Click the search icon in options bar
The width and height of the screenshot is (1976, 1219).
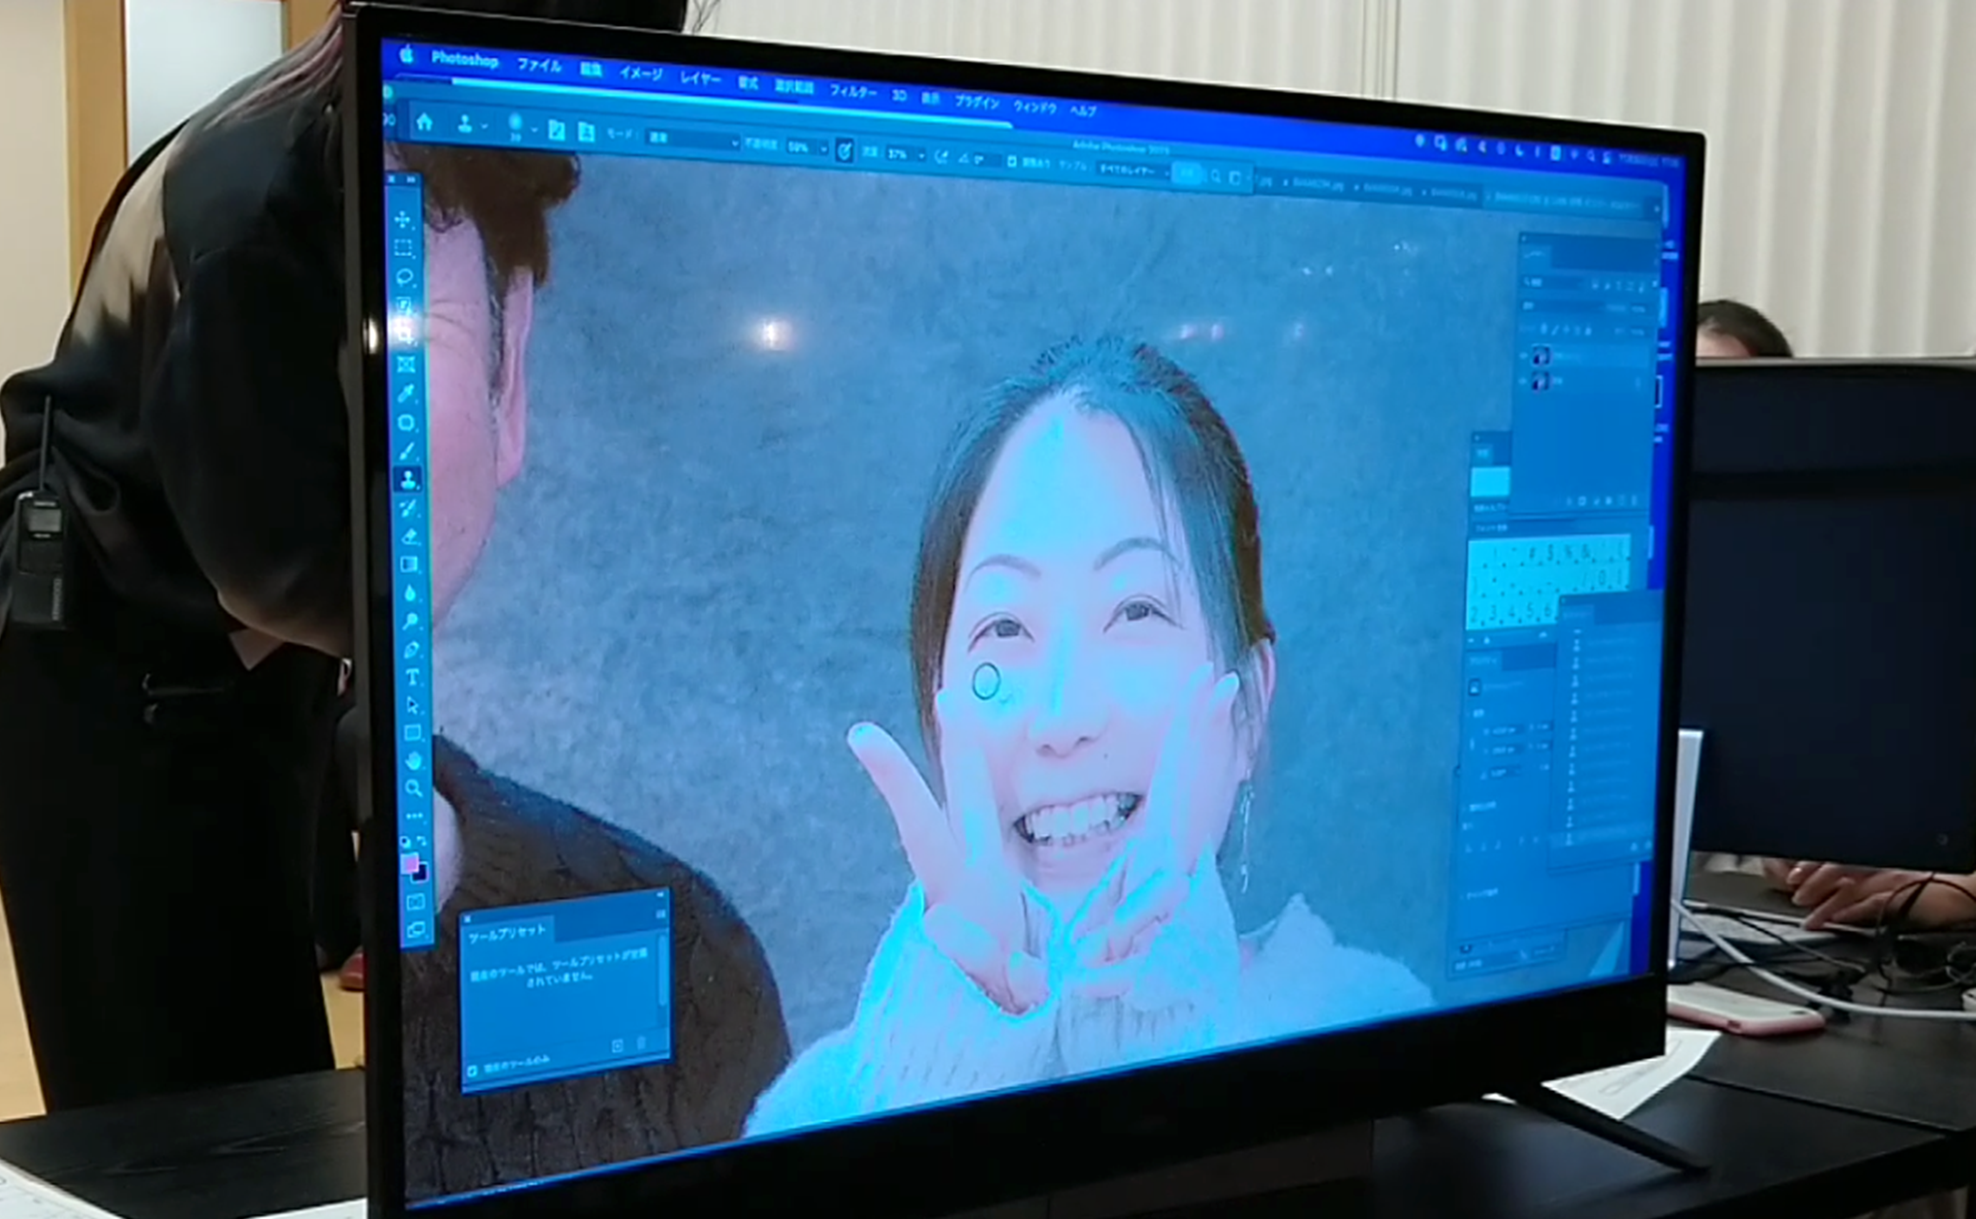tap(1216, 177)
